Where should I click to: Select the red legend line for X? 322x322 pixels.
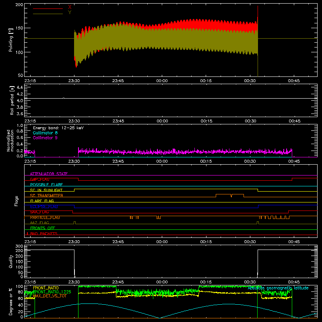tap(48, 8)
